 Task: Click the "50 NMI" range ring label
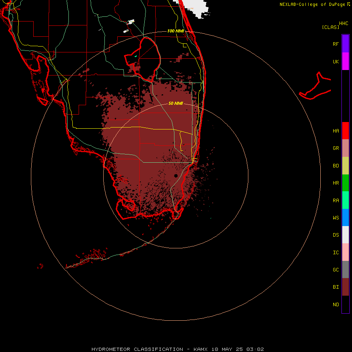pyautogui.click(x=176, y=103)
